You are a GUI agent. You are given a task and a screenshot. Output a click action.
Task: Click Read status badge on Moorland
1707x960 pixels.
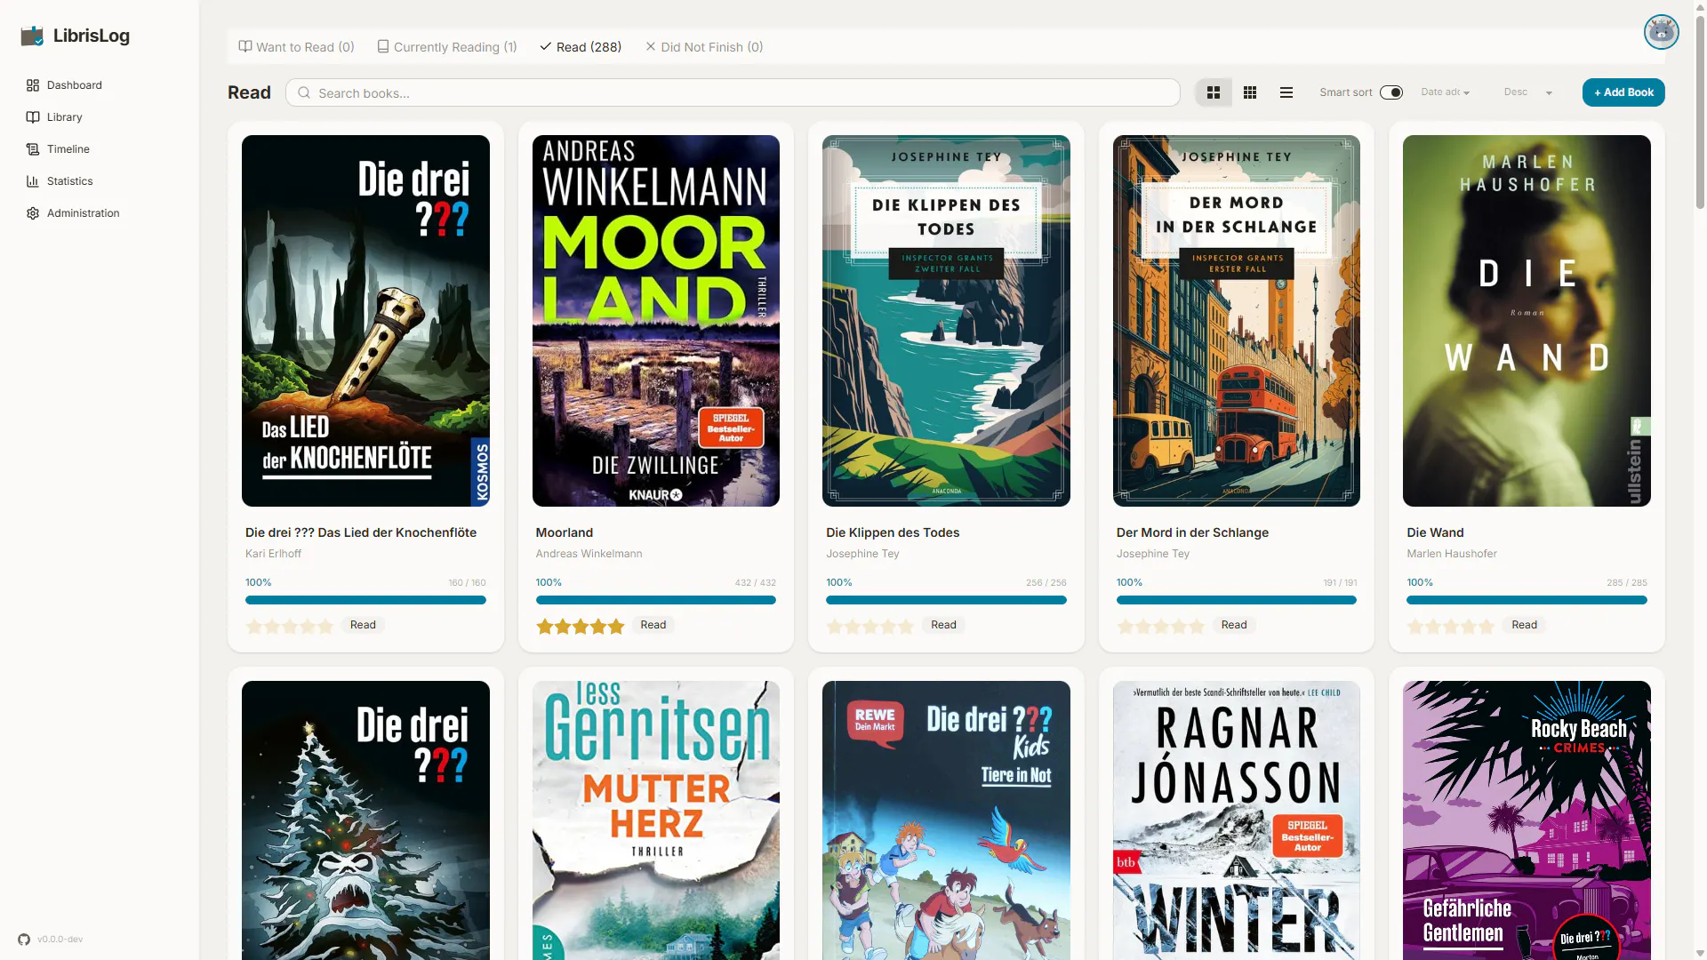(653, 625)
